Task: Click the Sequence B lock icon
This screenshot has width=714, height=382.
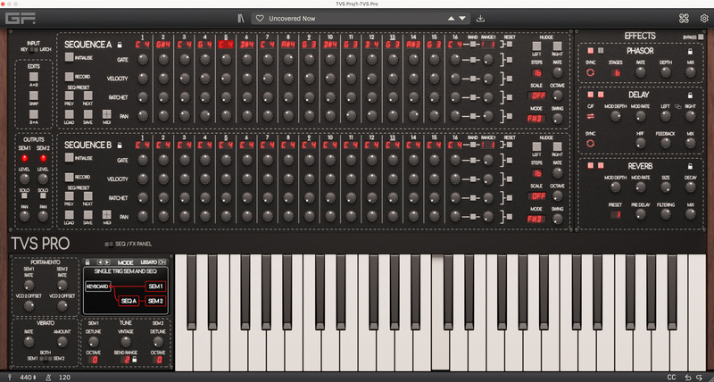Action: coord(120,145)
